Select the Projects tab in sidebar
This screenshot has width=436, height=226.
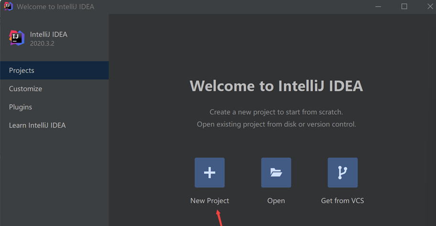click(54, 70)
